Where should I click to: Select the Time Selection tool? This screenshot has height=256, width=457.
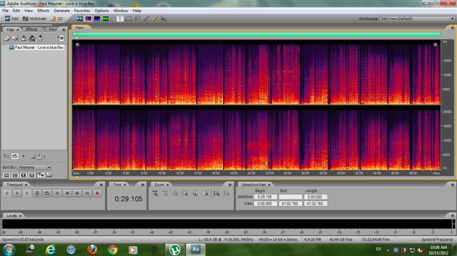tap(120, 19)
